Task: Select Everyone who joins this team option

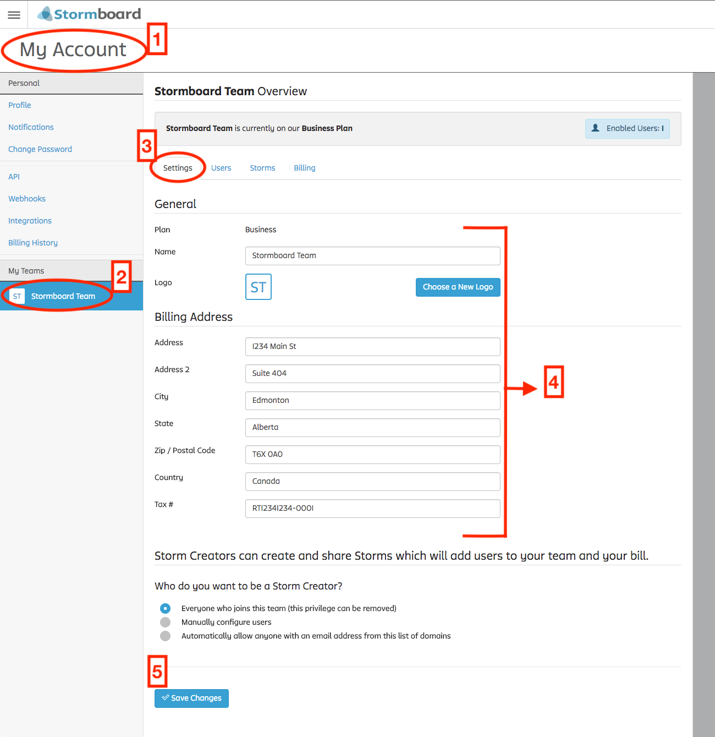Action: (x=166, y=608)
